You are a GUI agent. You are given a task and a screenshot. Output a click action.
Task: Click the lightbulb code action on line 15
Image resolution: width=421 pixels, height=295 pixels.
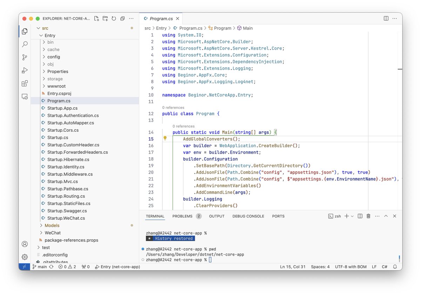point(165,138)
